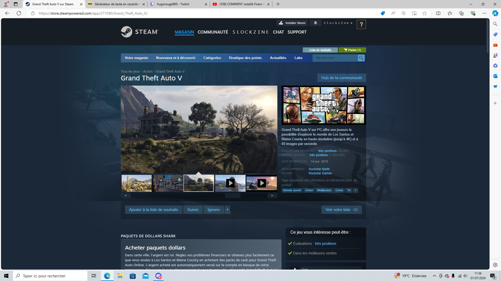Open Mail app from taskbar
The image size is (501, 281).
click(x=146, y=276)
